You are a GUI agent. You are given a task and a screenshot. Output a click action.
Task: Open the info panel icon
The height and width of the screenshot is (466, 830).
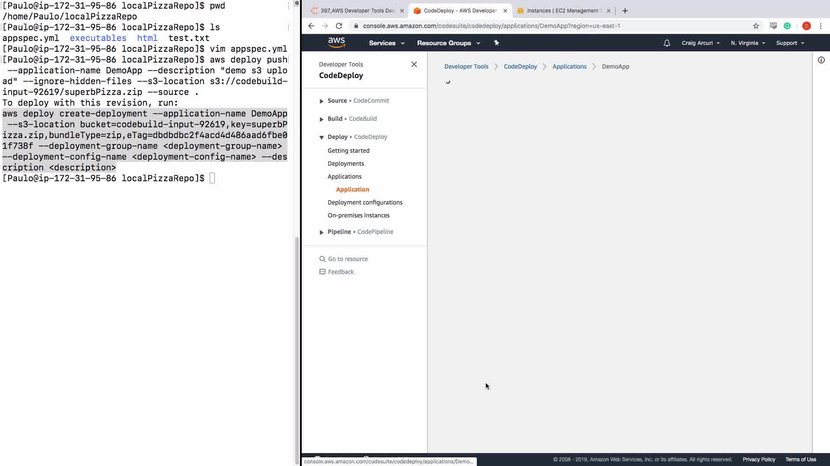click(821, 60)
